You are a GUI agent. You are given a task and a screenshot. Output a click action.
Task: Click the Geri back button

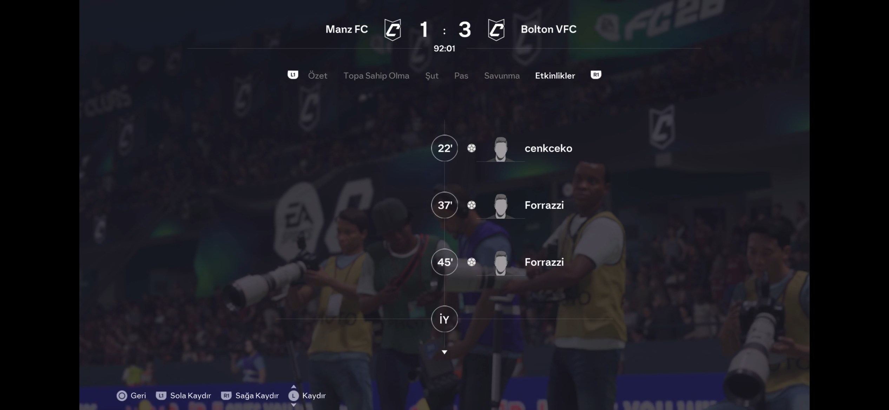(x=131, y=396)
